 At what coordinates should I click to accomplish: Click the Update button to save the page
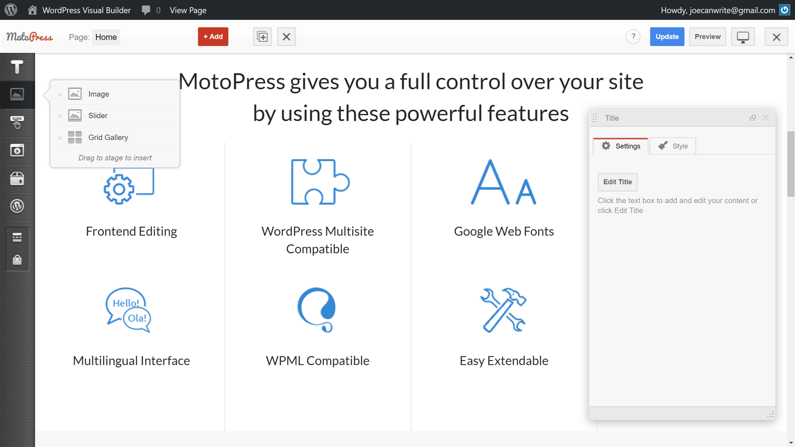coord(667,36)
